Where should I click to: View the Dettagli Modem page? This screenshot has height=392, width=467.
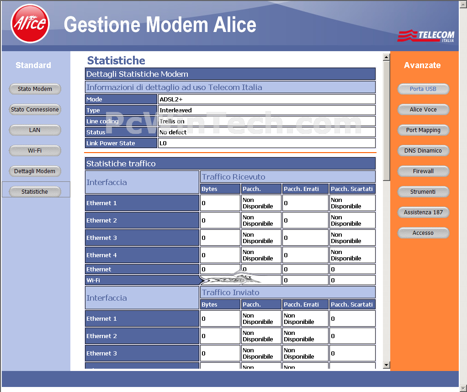pyautogui.click(x=35, y=171)
